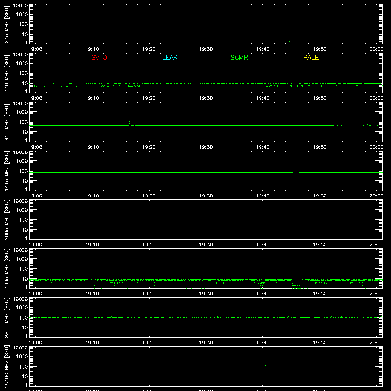Image resolution: width=391 pixels, height=391 pixels.
Task: Select the 610 MHz [SFU] axis label
Action: coord(6,122)
